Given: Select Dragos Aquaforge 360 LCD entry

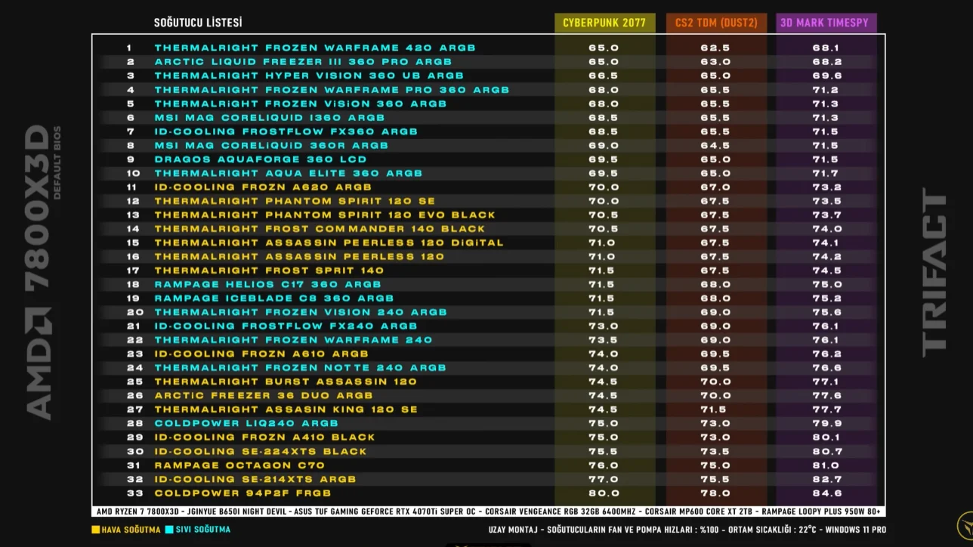Looking at the screenshot, I should tap(261, 159).
